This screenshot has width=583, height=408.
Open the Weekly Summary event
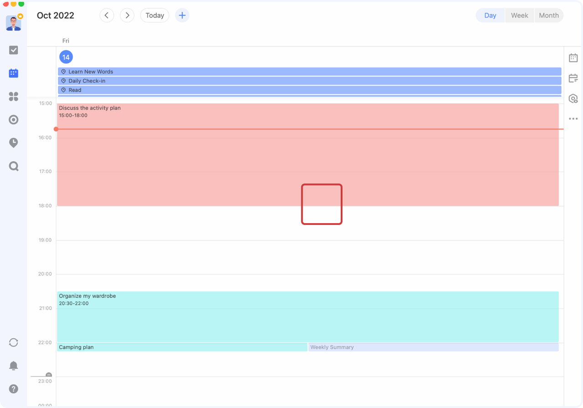[434, 347]
